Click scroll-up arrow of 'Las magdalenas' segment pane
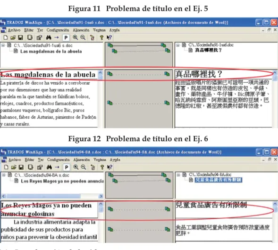278x250 pixels. pyautogui.click(x=101, y=73)
